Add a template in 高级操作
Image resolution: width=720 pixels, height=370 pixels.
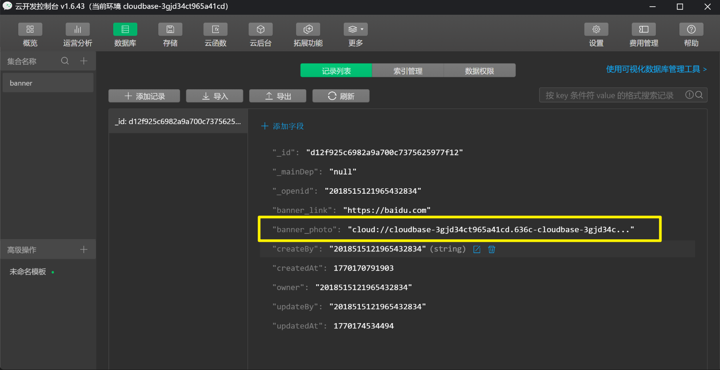84,249
